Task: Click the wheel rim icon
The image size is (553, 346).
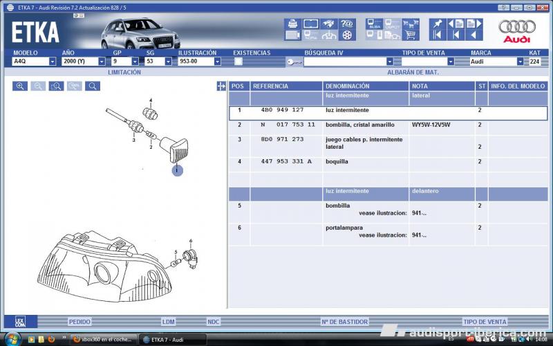Action: click(347, 35)
